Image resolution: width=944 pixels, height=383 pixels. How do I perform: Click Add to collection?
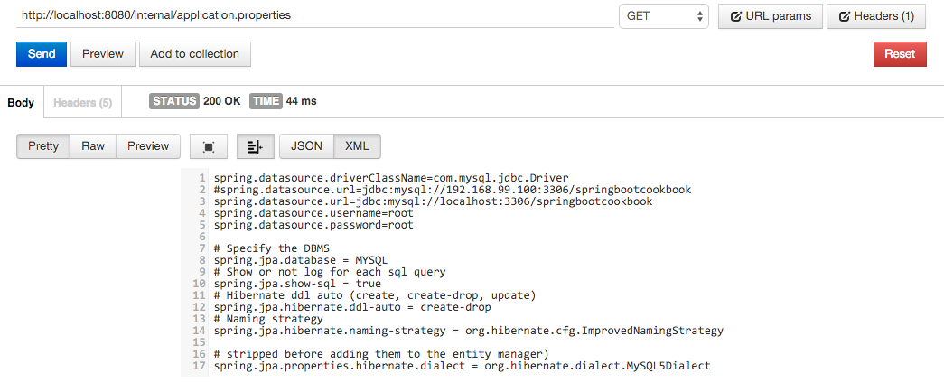195,54
